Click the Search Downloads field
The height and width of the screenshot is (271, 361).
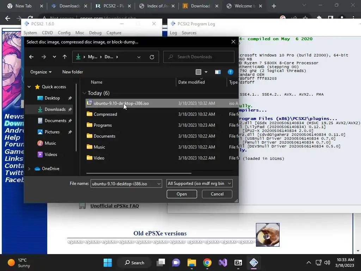199,57
